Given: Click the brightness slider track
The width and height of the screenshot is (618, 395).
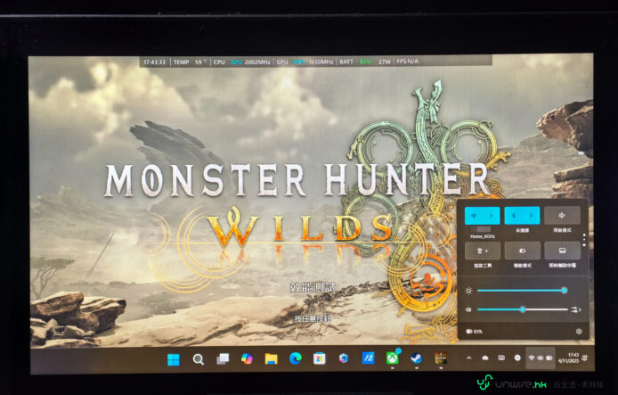Looking at the screenshot, I should pyautogui.click(x=522, y=291).
